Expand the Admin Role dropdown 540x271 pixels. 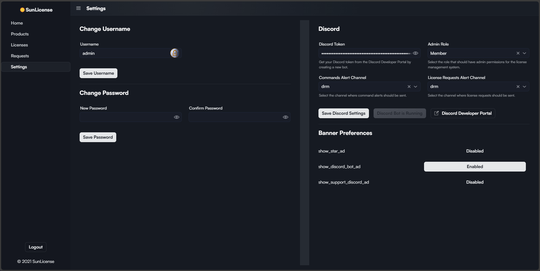click(524, 53)
